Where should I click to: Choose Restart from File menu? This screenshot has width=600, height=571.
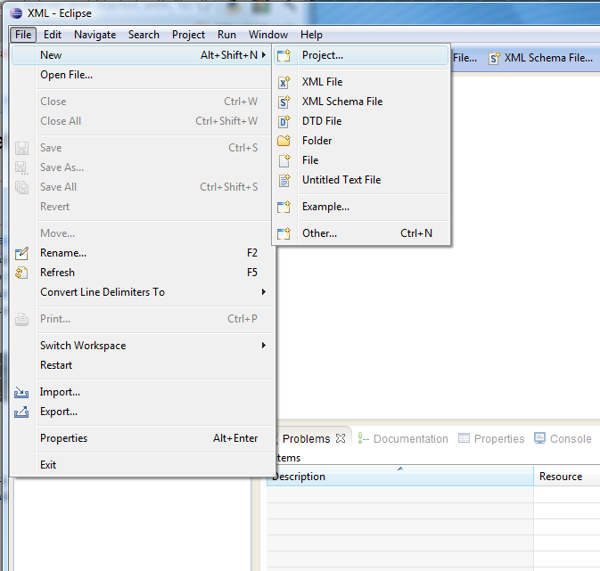click(x=143, y=365)
